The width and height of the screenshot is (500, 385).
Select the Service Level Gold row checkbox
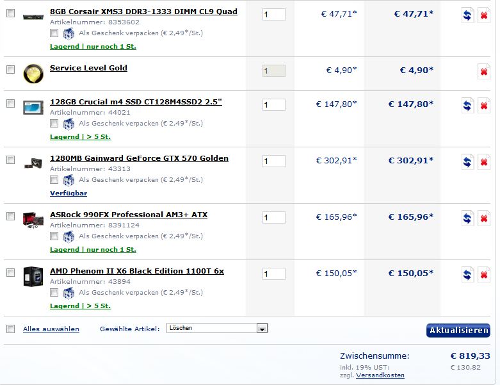10,70
